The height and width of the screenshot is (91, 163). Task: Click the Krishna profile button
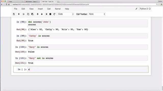[160, 1]
